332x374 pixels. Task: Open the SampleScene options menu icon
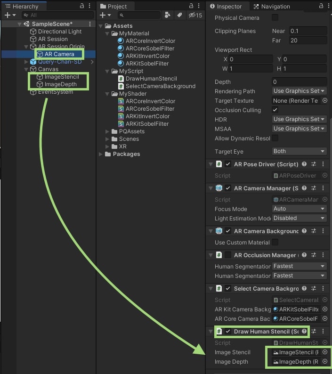pos(90,24)
